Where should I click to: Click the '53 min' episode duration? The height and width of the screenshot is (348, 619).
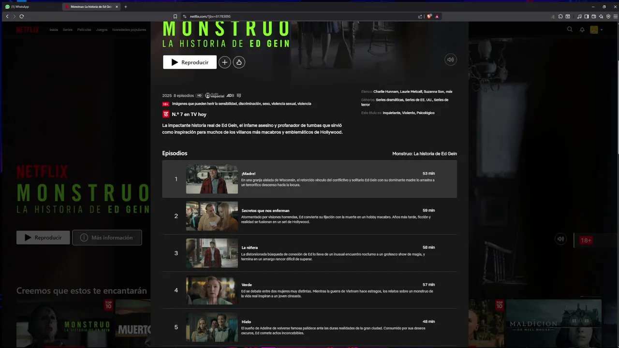click(x=428, y=173)
